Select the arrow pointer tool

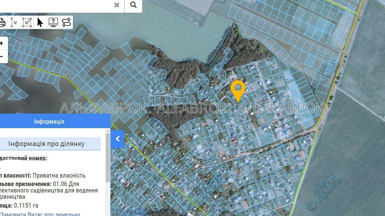pyautogui.click(x=40, y=22)
